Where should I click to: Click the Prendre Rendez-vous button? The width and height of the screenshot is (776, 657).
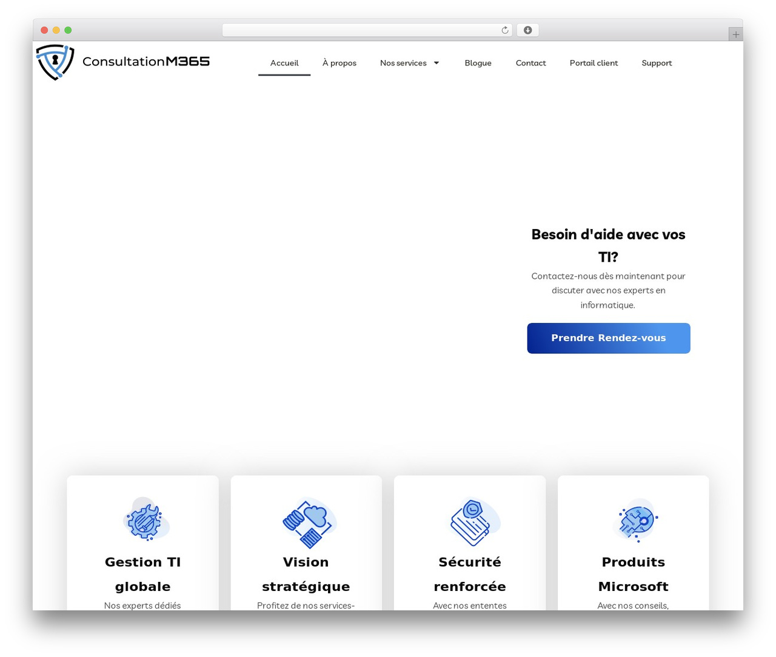[x=609, y=338]
